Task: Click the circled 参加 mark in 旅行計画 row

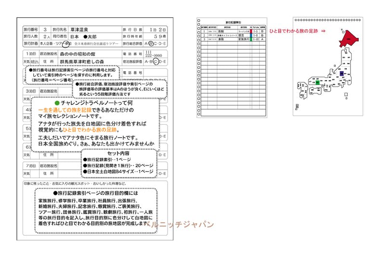Action: pos(67,43)
